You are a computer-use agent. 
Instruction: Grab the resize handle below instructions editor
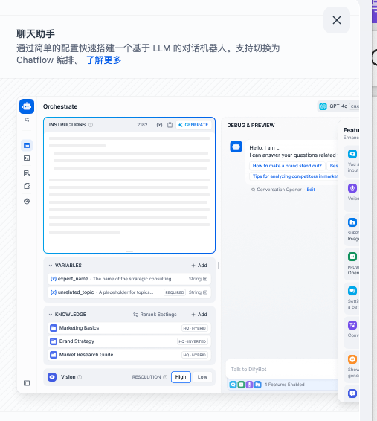click(129, 251)
